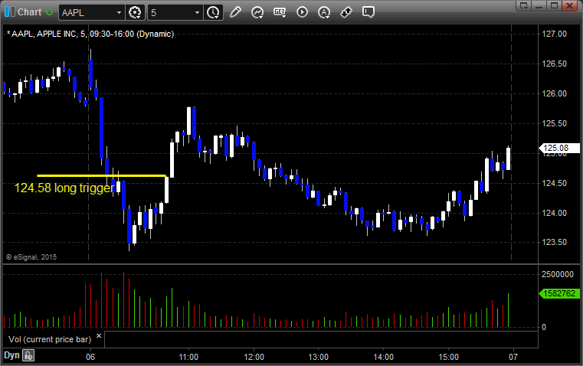Select the 124.58 long trigger text

[64, 188]
